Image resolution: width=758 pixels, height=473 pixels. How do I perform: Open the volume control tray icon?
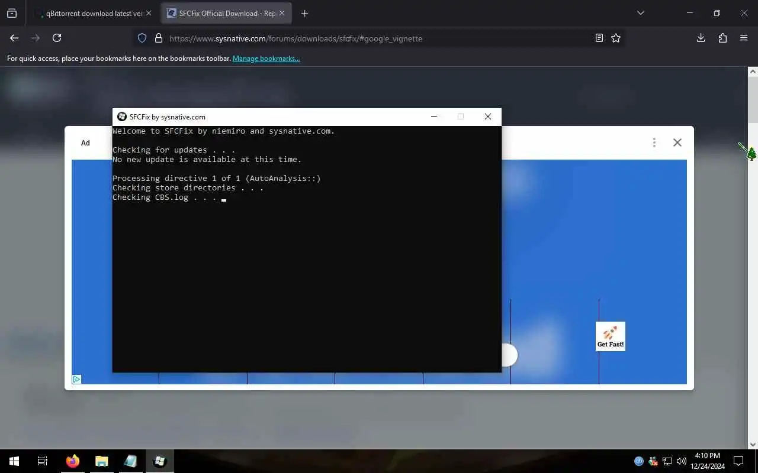tap(681, 461)
